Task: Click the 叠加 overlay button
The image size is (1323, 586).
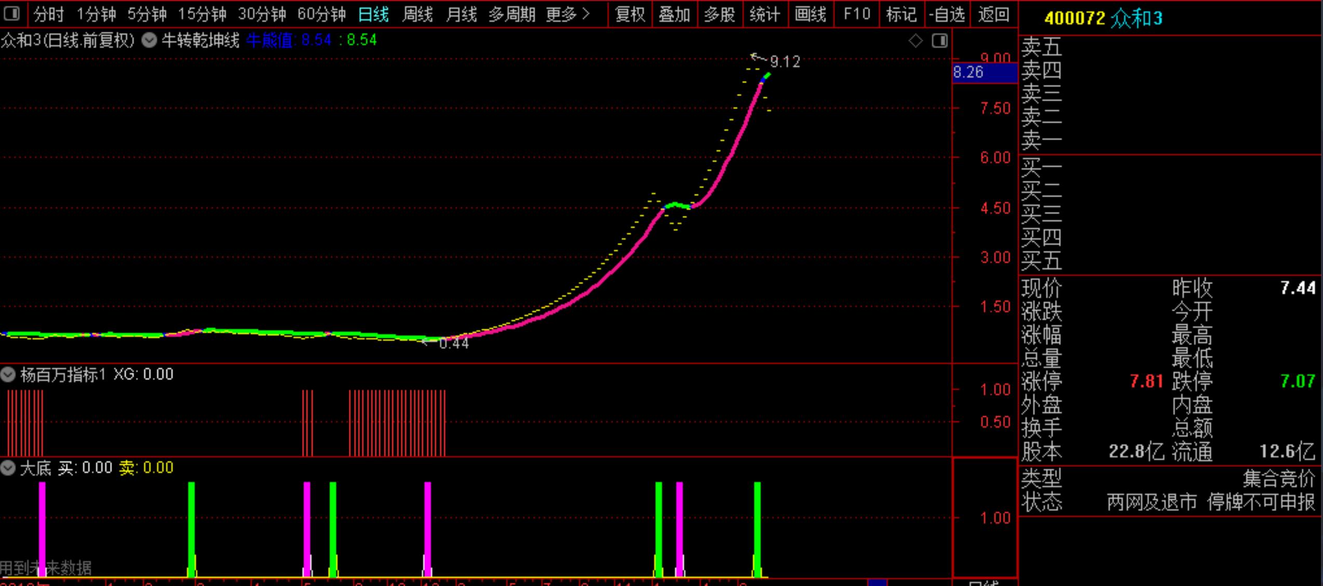Action: 674,14
